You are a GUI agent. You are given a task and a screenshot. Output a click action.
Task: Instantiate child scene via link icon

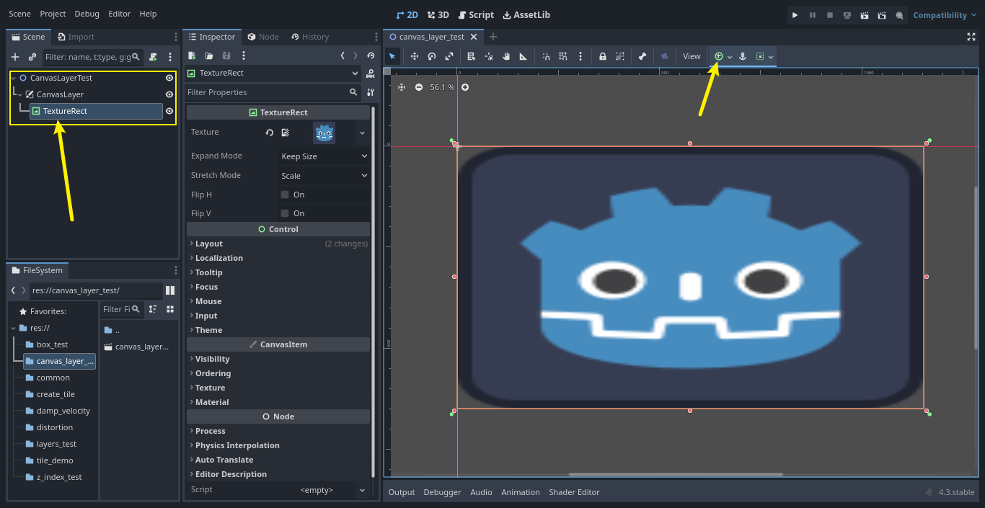coord(32,56)
